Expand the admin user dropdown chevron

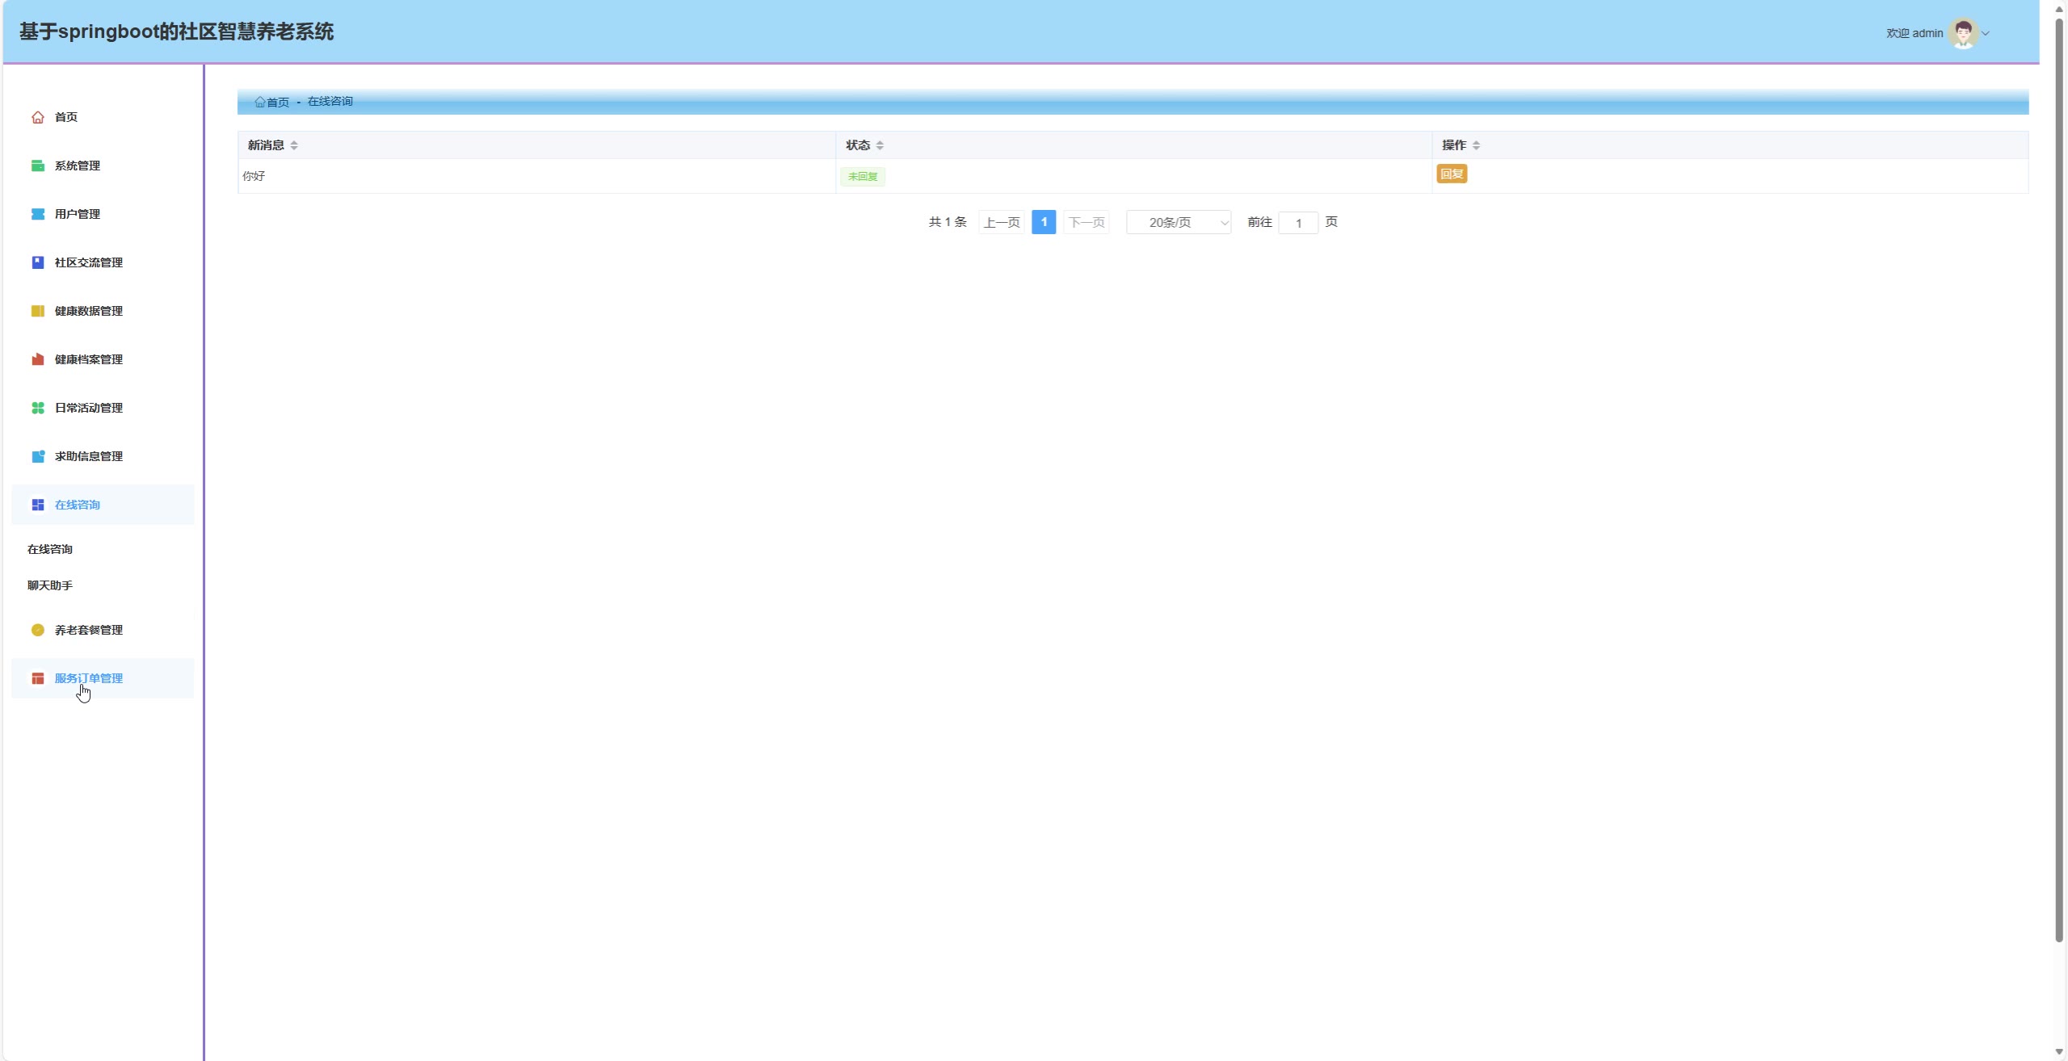click(1986, 33)
